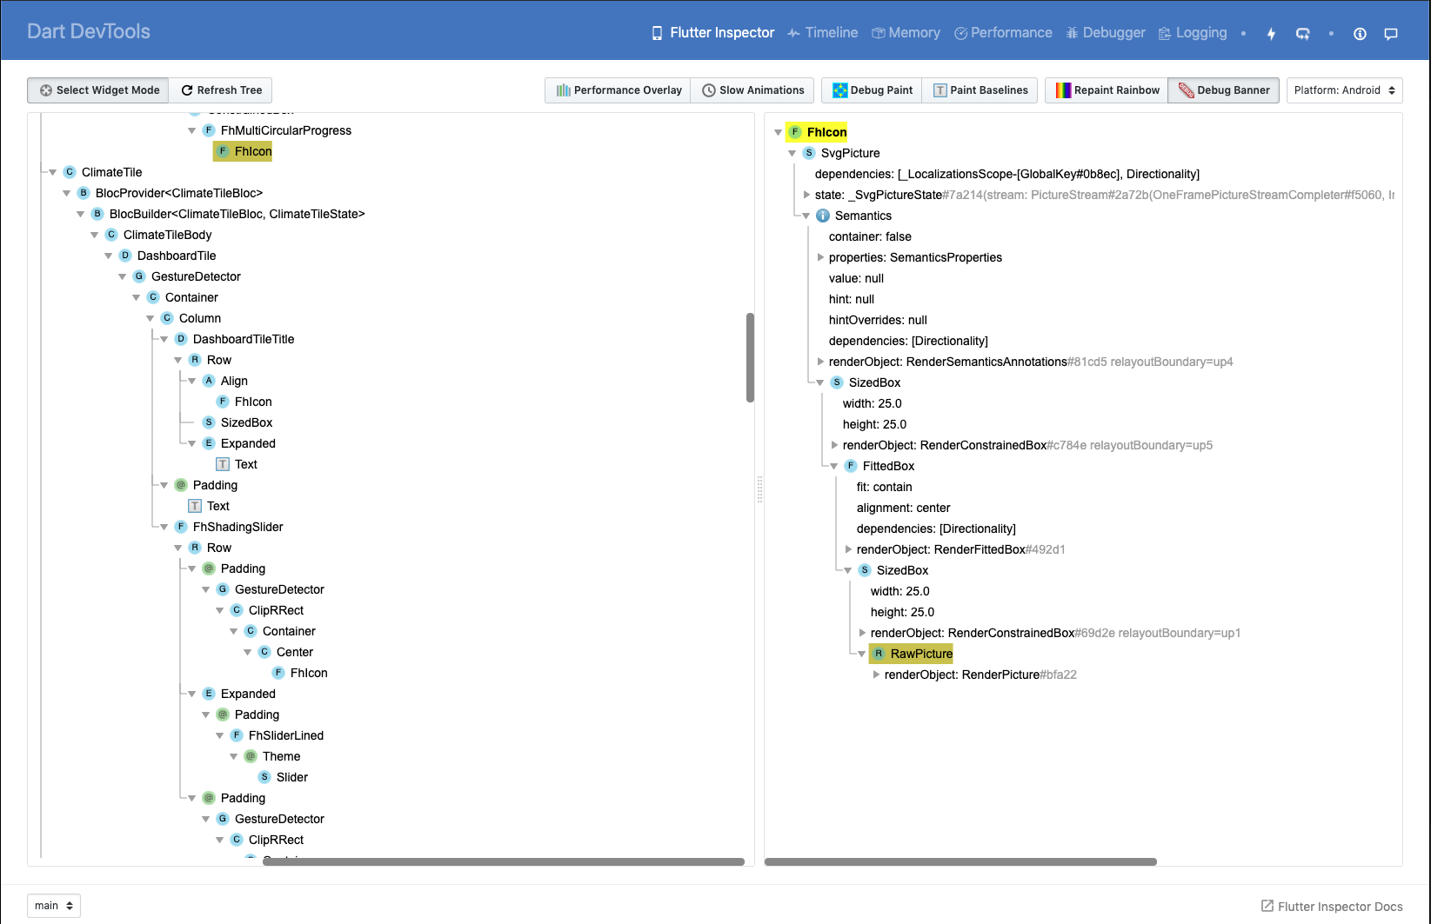Open the main isolate dropdown
Screen dimensions: 1431x924
[x=54, y=906]
